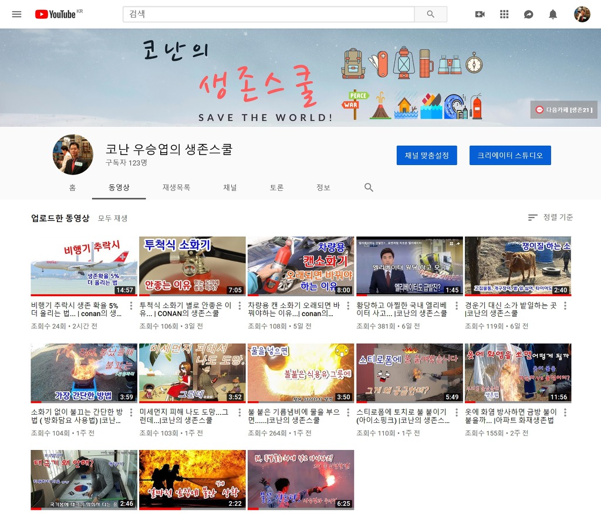
Task: Click the 크리에이터 스튜디오 button
Action: tap(510, 155)
